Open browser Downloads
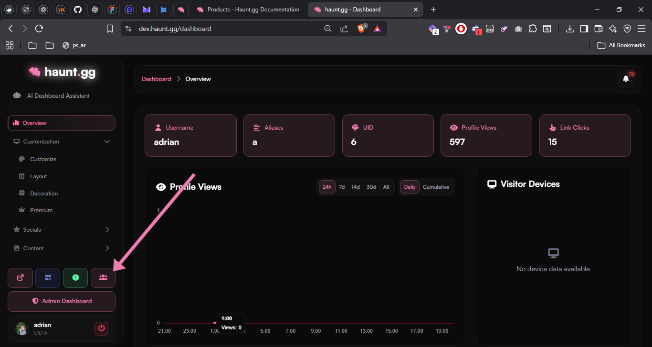Image resolution: width=652 pixels, height=347 pixels. [x=569, y=29]
